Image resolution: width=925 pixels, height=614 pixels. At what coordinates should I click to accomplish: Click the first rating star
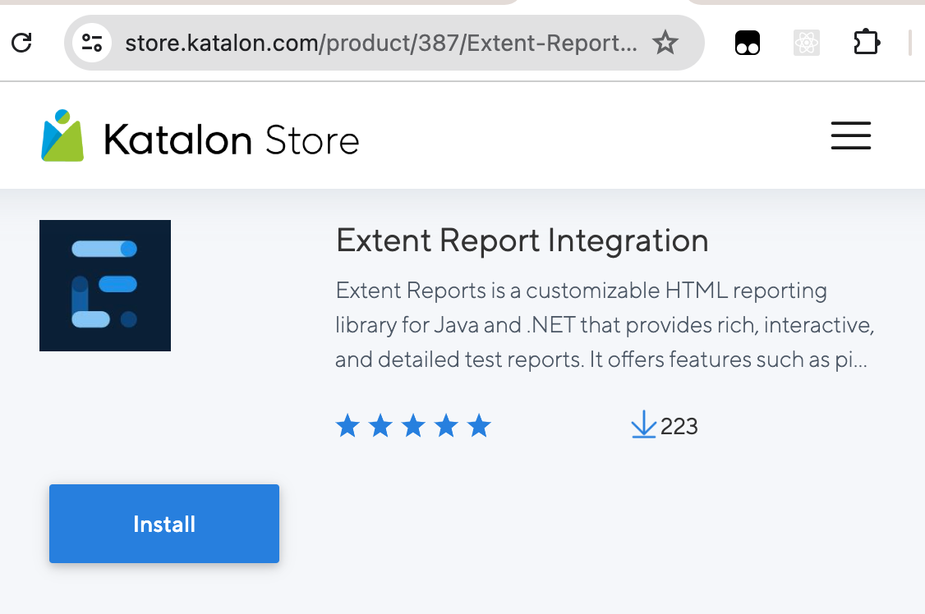click(x=347, y=426)
